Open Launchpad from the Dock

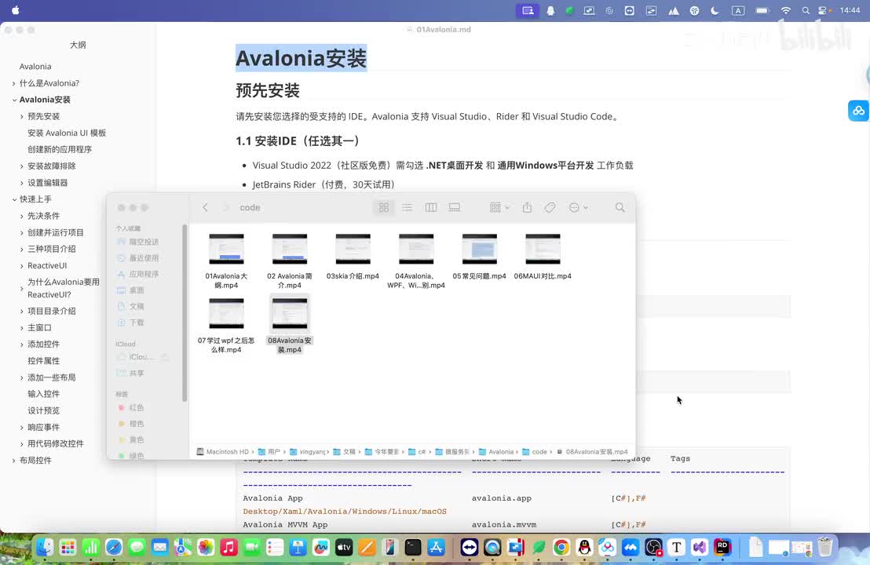click(68, 548)
